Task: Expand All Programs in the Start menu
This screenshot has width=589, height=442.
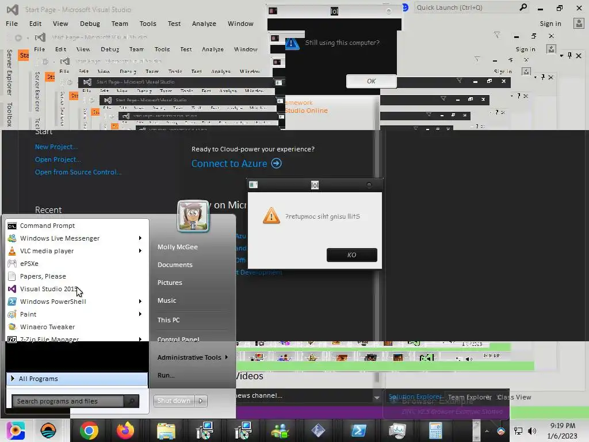Action: [77, 379]
